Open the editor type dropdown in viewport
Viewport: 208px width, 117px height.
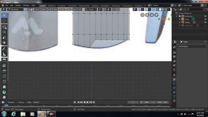(4, 9)
